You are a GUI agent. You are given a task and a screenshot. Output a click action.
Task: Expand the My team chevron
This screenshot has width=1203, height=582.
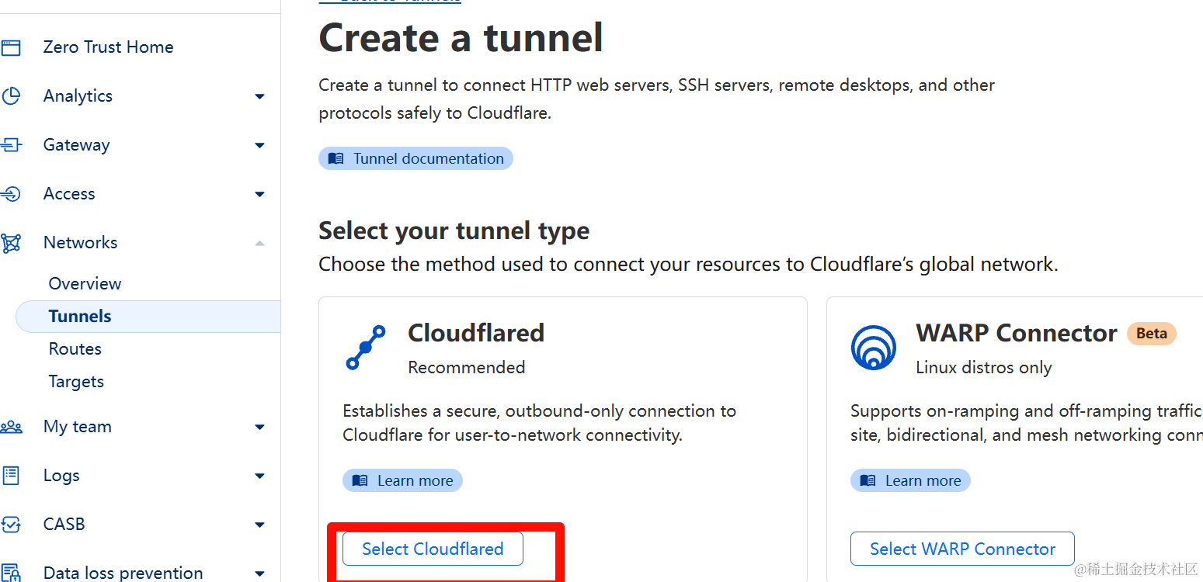[x=259, y=427]
